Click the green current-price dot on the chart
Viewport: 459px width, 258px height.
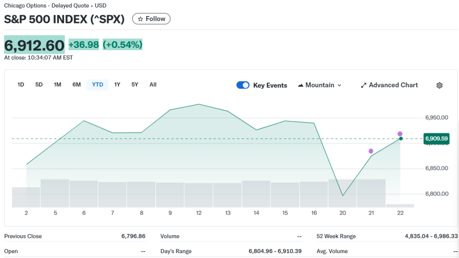pyautogui.click(x=400, y=139)
